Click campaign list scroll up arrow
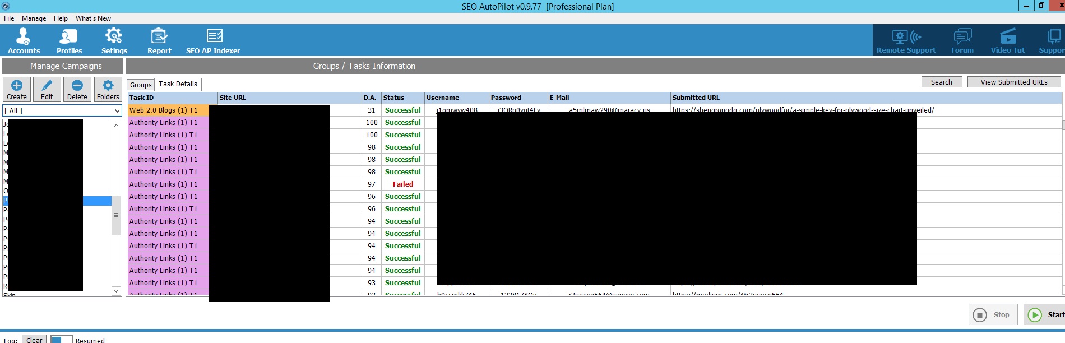This screenshot has width=1065, height=343. (116, 125)
